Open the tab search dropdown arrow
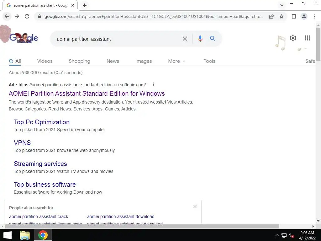This screenshot has height=241, width=321. pyautogui.click(x=282, y=5)
